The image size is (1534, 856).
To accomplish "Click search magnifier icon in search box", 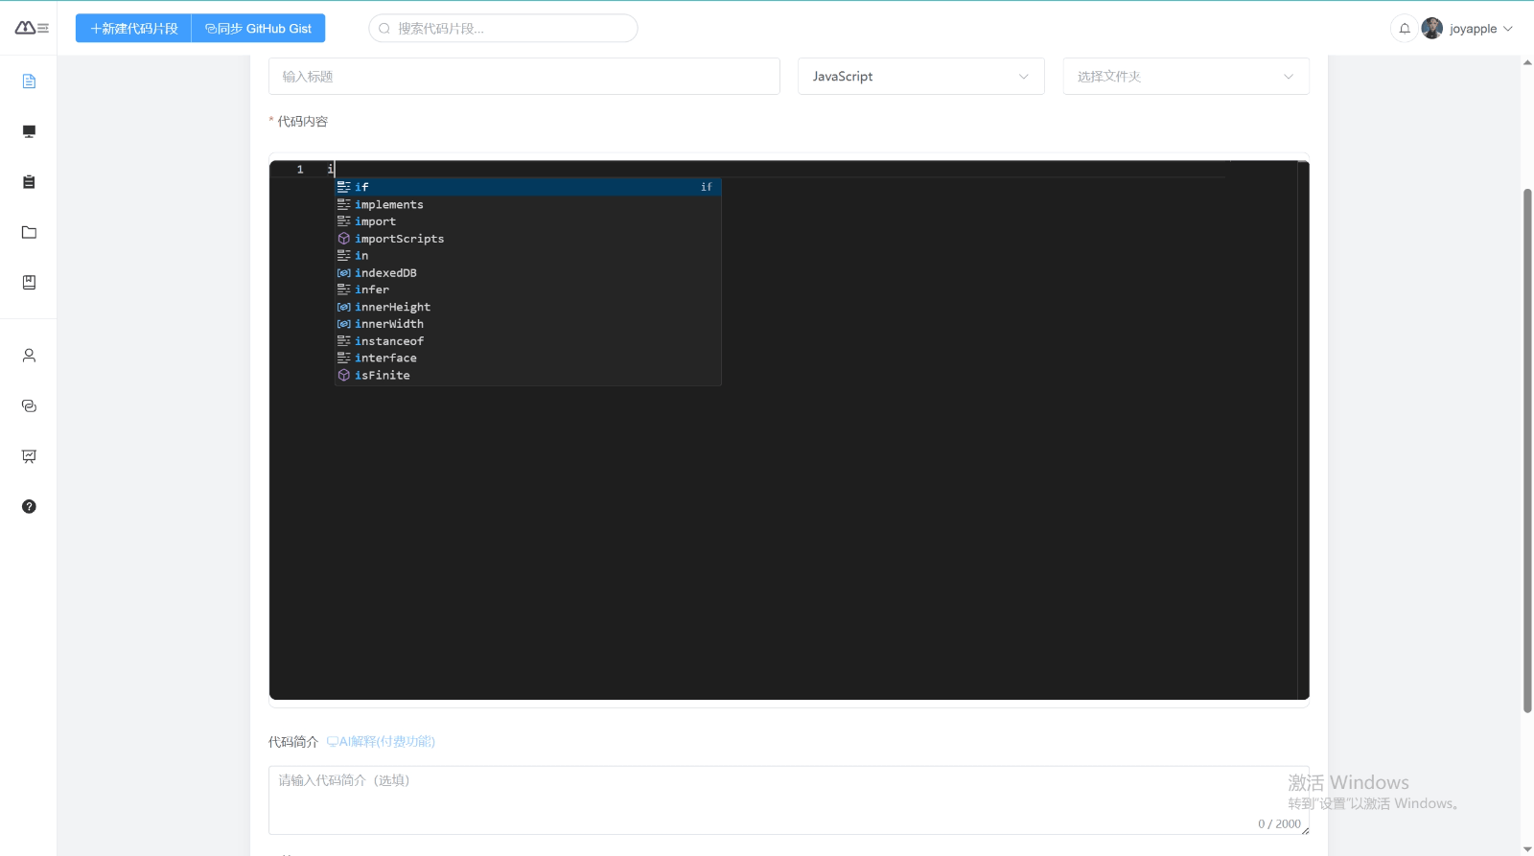I will 384,29.
